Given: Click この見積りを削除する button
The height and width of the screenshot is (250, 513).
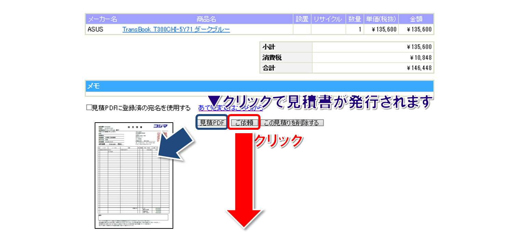Looking at the screenshot, I should click(x=292, y=123).
